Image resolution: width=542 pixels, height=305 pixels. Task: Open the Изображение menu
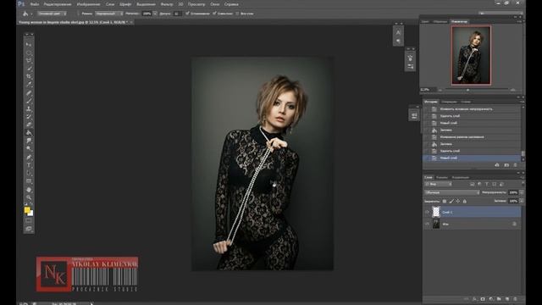[x=88, y=4]
